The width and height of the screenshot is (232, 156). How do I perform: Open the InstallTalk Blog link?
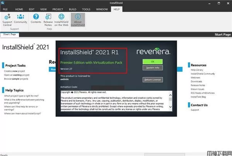(x=198, y=97)
